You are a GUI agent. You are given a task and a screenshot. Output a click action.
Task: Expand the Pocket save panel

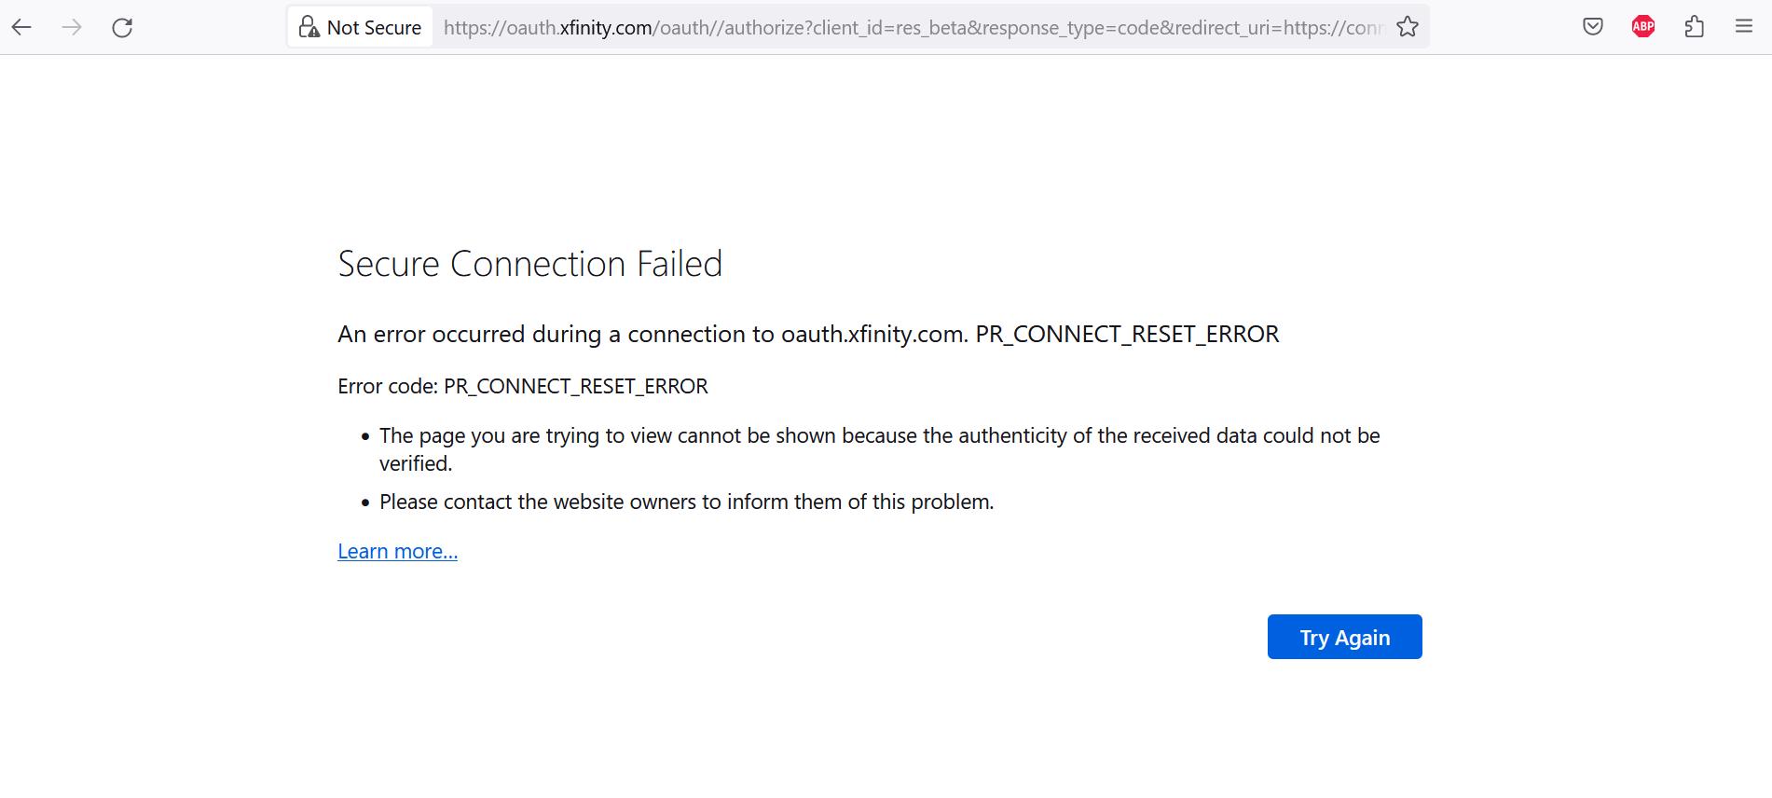point(1591,25)
